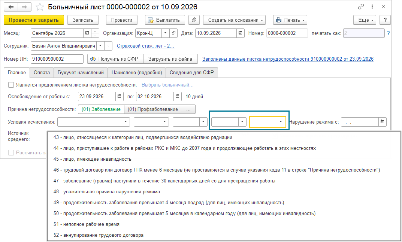Expand the fourth Условия исчисления dropdown
This screenshot has width=402, height=242.
click(x=242, y=122)
